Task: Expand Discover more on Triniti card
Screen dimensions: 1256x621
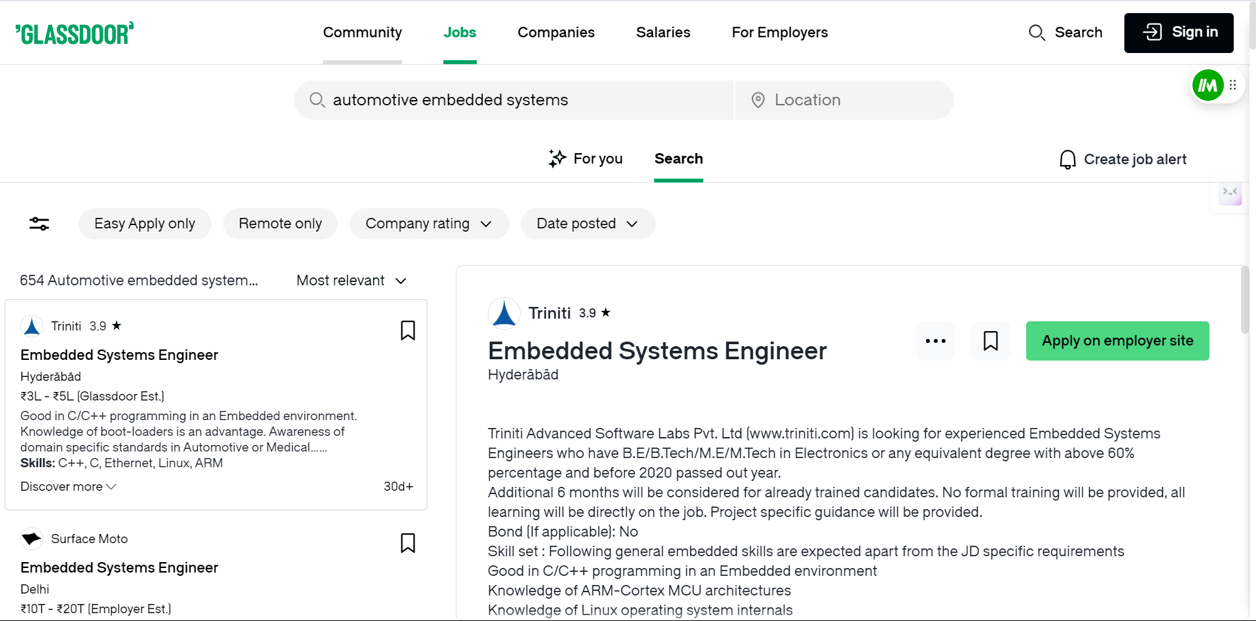Action: click(68, 487)
